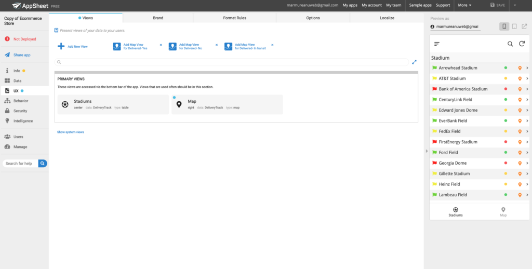Collapse the preview panel arrow
The width and height of the screenshot is (532, 269).
[427, 151]
